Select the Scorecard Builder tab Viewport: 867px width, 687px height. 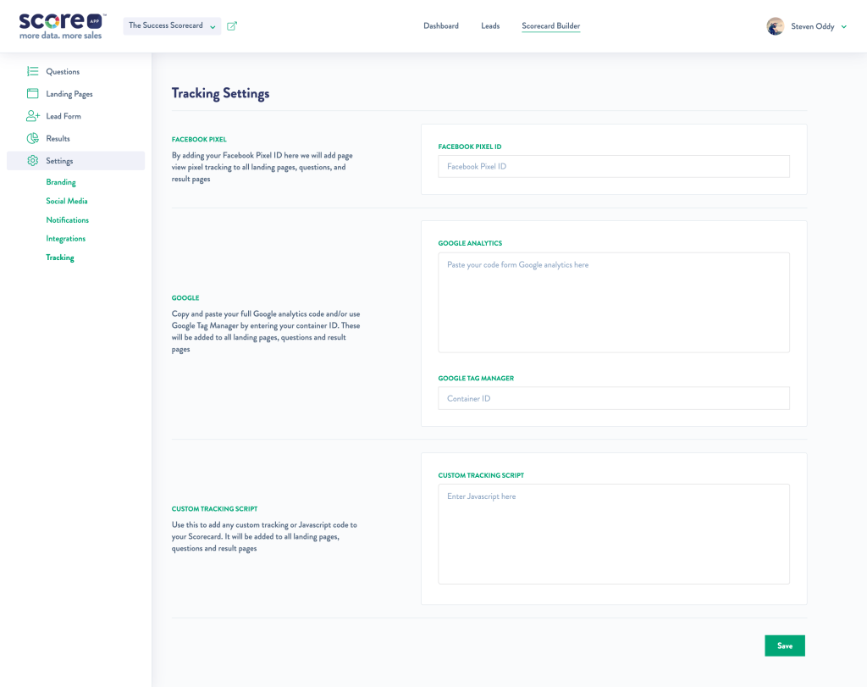click(550, 26)
